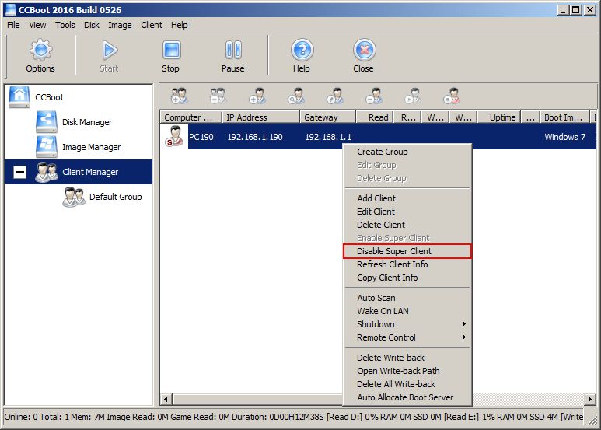Click the Windows 7 boot image cell
This screenshot has height=430, width=601.
564,137
